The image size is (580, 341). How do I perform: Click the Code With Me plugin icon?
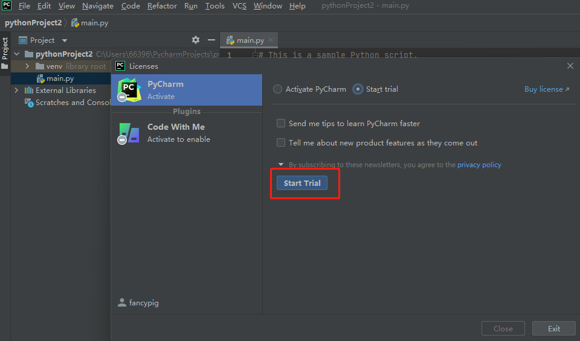click(x=129, y=133)
